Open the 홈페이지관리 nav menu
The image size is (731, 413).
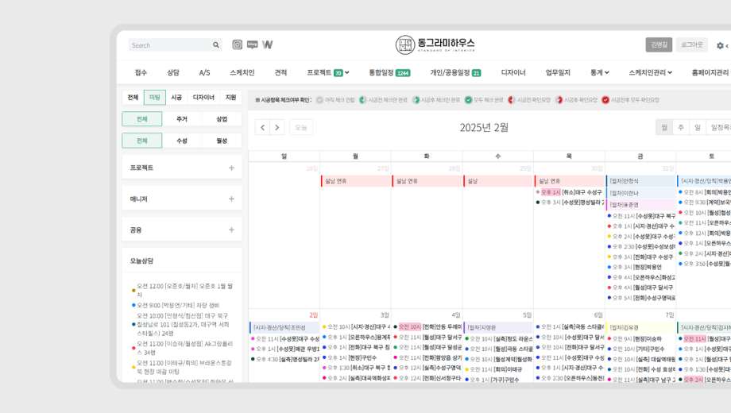pyautogui.click(x=710, y=73)
